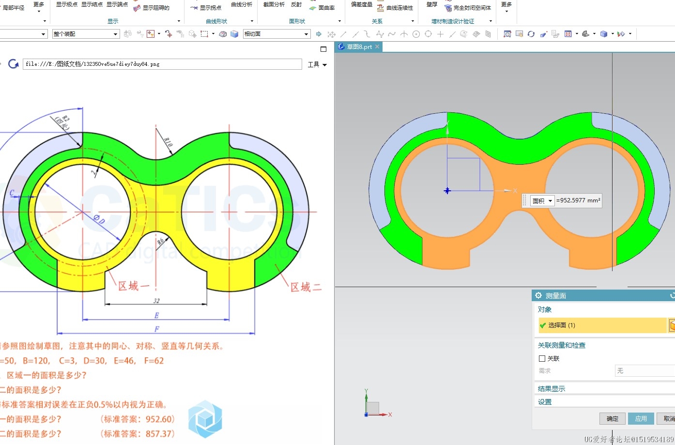The image size is (675, 445).
Task: Toggle the quadrant point snap icon
Action: (x=428, y=34)
